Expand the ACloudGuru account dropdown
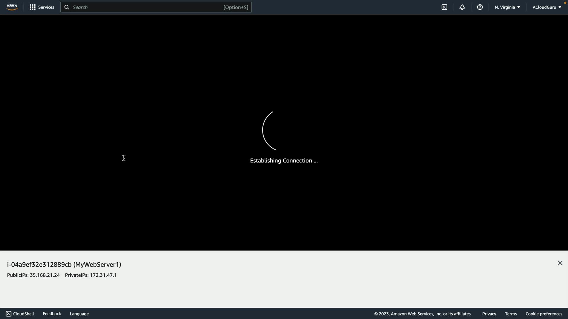 pyautogui.click(x=547, y=7)
